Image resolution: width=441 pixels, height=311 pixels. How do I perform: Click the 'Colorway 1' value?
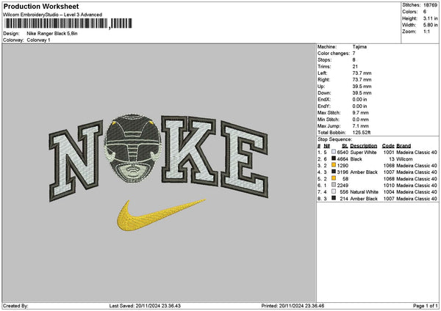(x=38, y=40)
